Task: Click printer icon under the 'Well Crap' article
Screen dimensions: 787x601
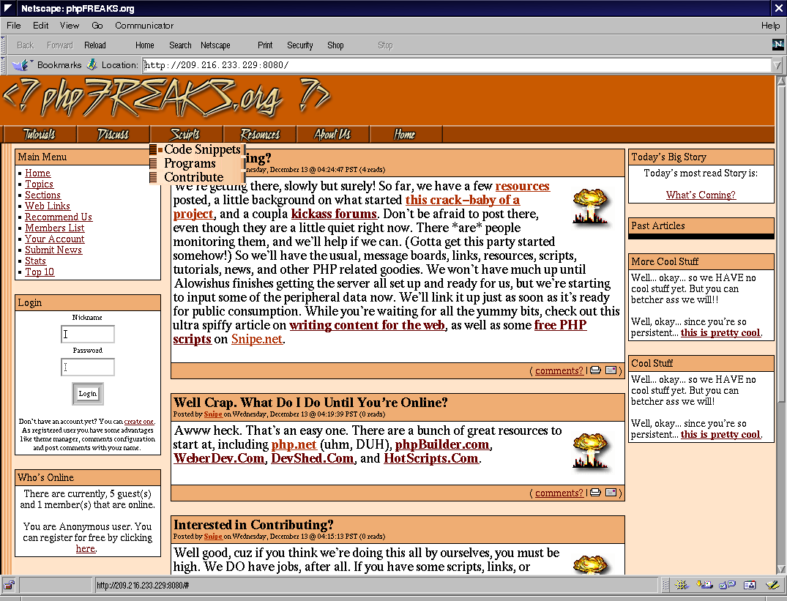Action: (596, 493)
